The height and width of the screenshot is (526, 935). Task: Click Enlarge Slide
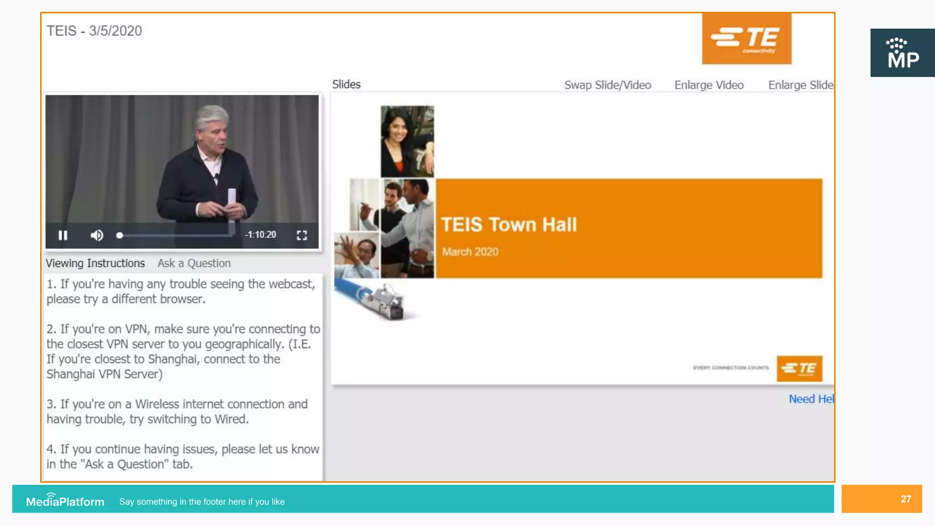(800, 85)
